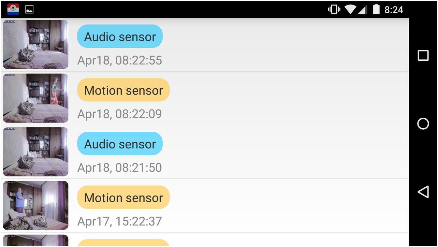The image size is (438, 247).
Task: Tap the Motion sensor label at 15:22:37
Action: click(123, 198)
